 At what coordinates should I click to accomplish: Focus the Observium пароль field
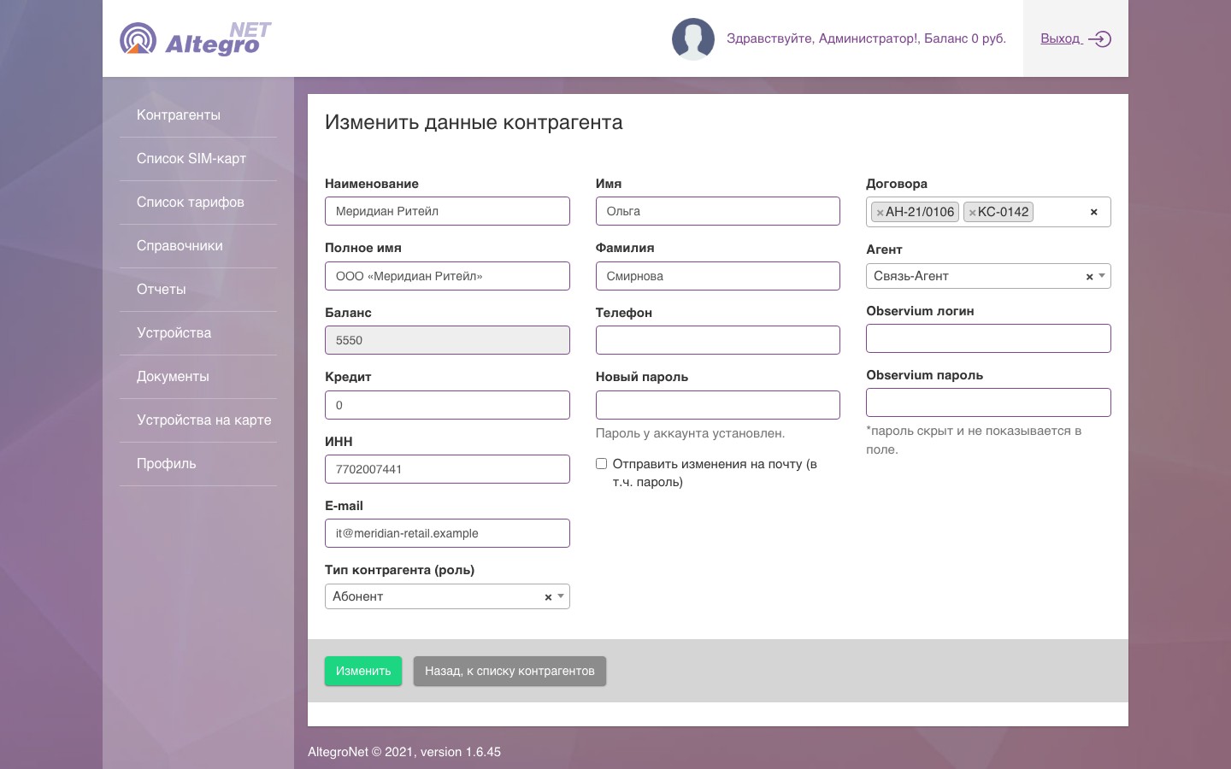tap(988, 402)
